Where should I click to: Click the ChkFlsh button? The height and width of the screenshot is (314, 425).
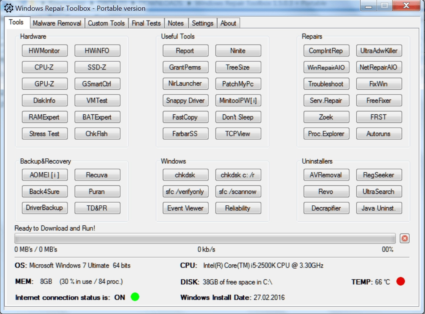97,134
